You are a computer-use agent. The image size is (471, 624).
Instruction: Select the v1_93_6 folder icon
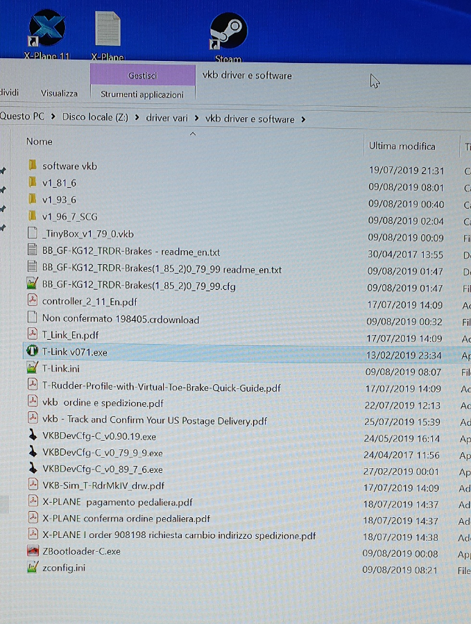33,199
